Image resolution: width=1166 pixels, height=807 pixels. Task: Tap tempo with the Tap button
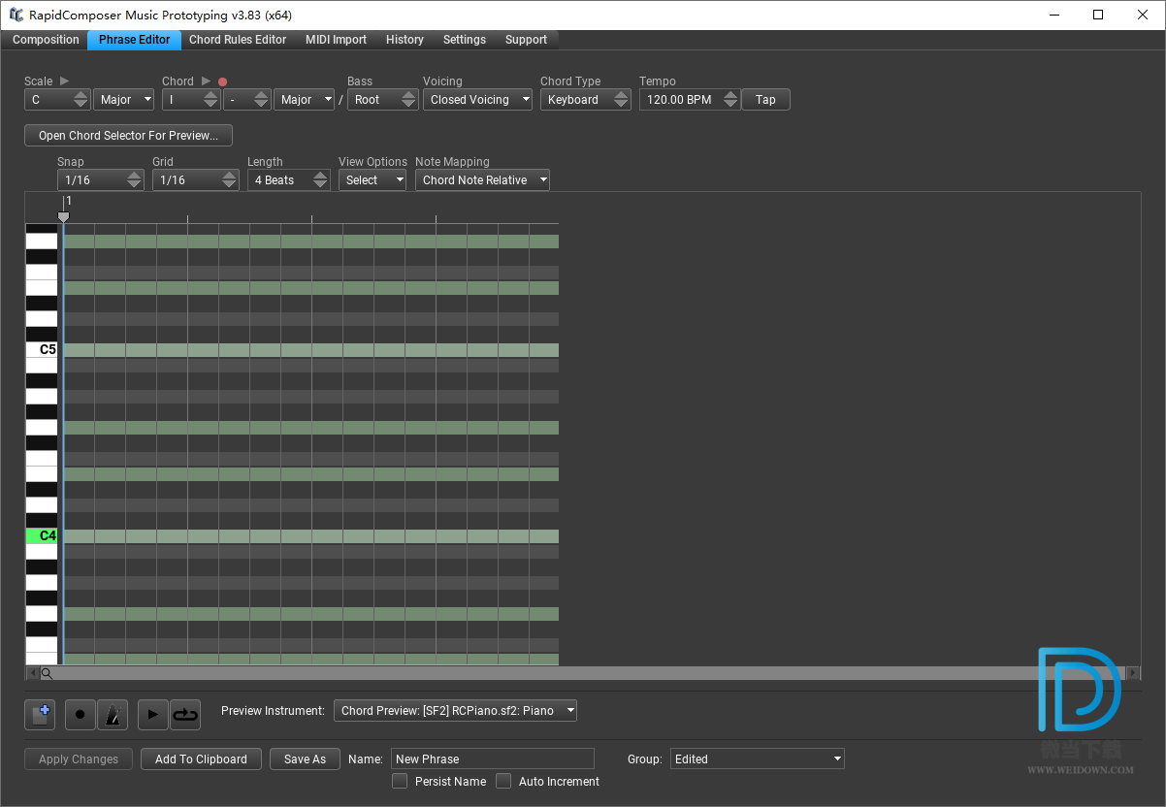(x=765, y=100)
